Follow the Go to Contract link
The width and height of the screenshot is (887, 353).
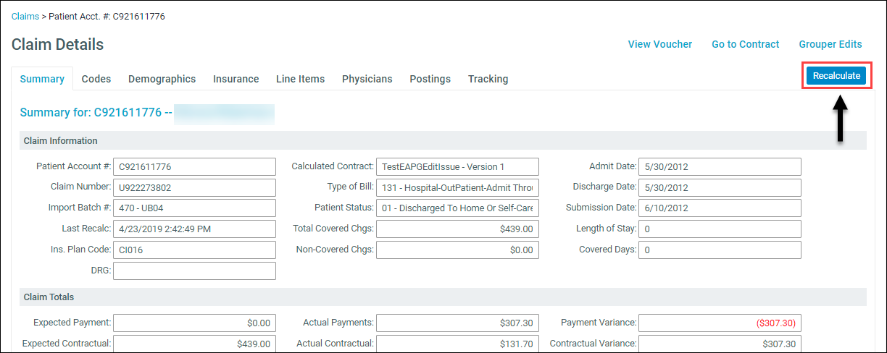tap(746, 44)
